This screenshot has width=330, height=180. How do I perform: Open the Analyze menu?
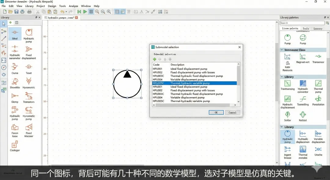click(73, 6)
